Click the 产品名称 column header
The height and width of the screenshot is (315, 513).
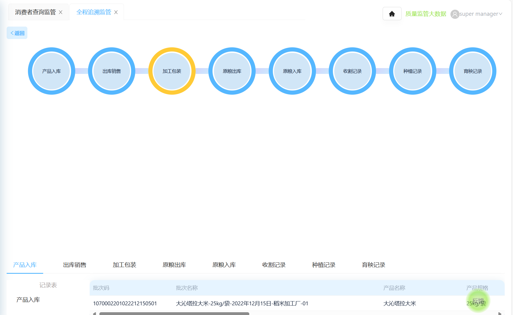point(394,288)
